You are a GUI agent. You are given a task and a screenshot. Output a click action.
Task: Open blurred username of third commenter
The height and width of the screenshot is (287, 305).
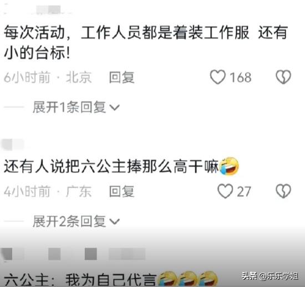point(73,254)
